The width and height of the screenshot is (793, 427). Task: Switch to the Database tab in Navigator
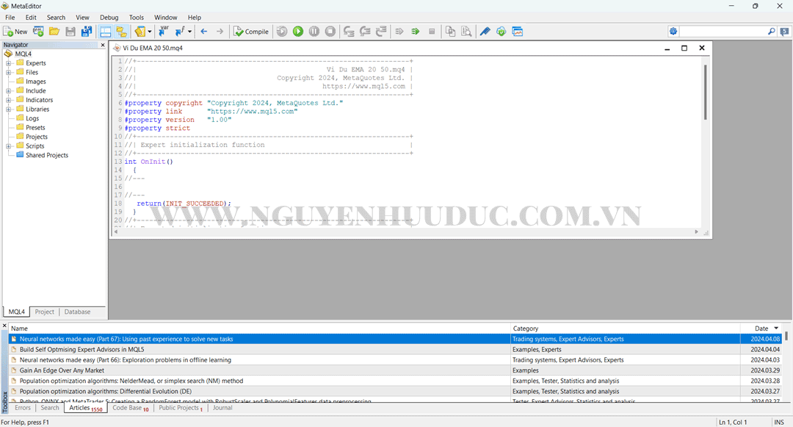[77, 312]
